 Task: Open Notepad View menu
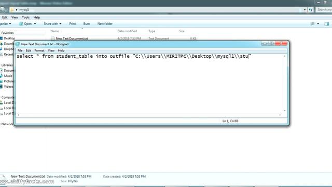[x=51, y=50]
